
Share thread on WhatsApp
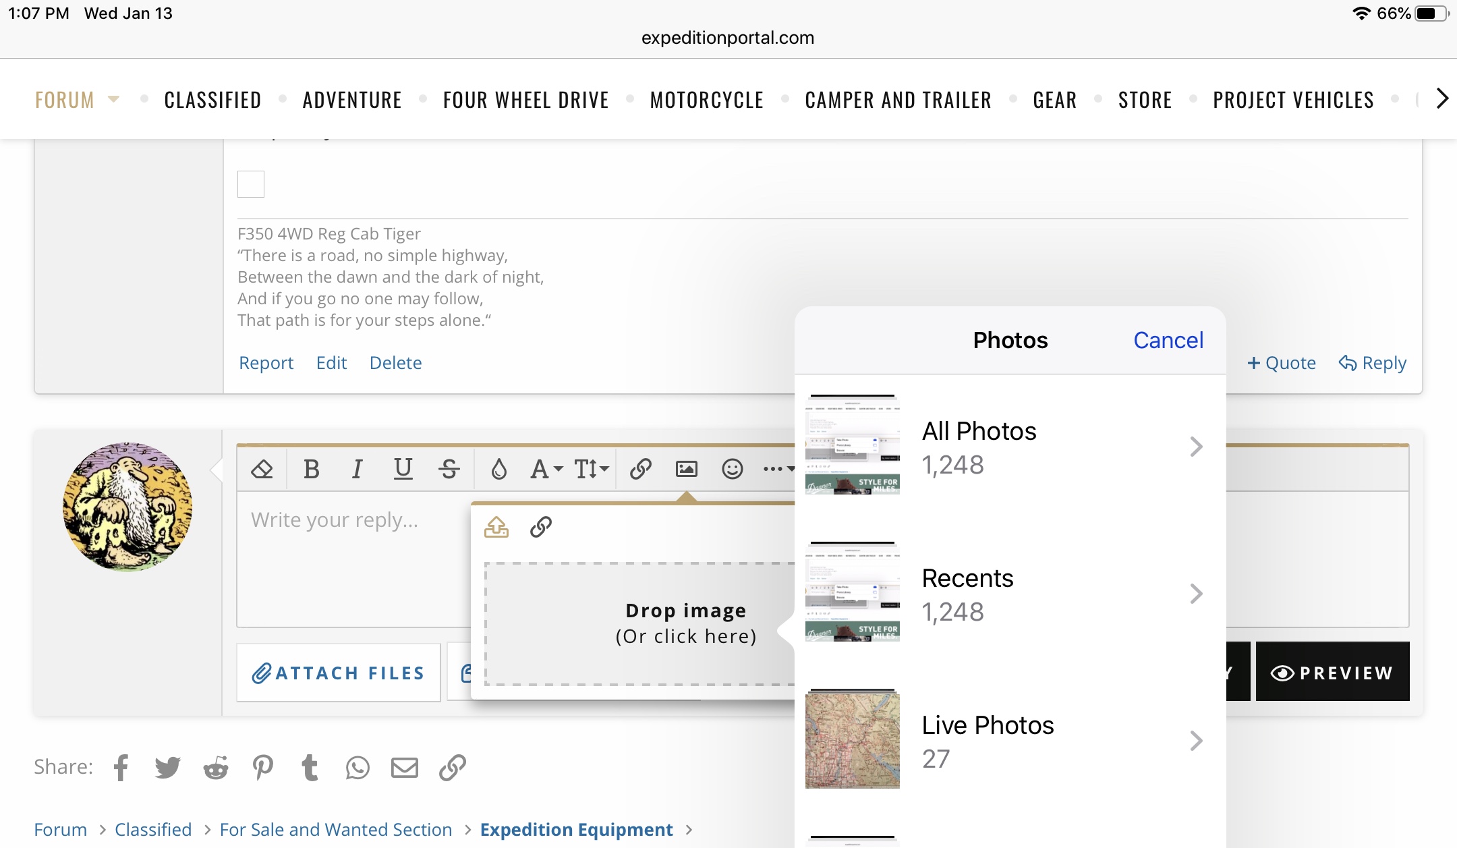358,767
